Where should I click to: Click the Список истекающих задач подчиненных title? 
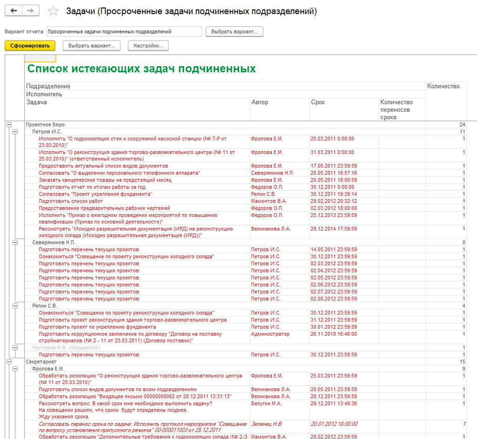click(141, 69)
